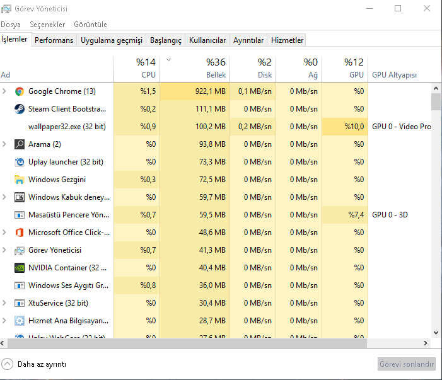Expand the Google Chrome (13) process group
Screen dimensions: 442x380
point(4,91)
